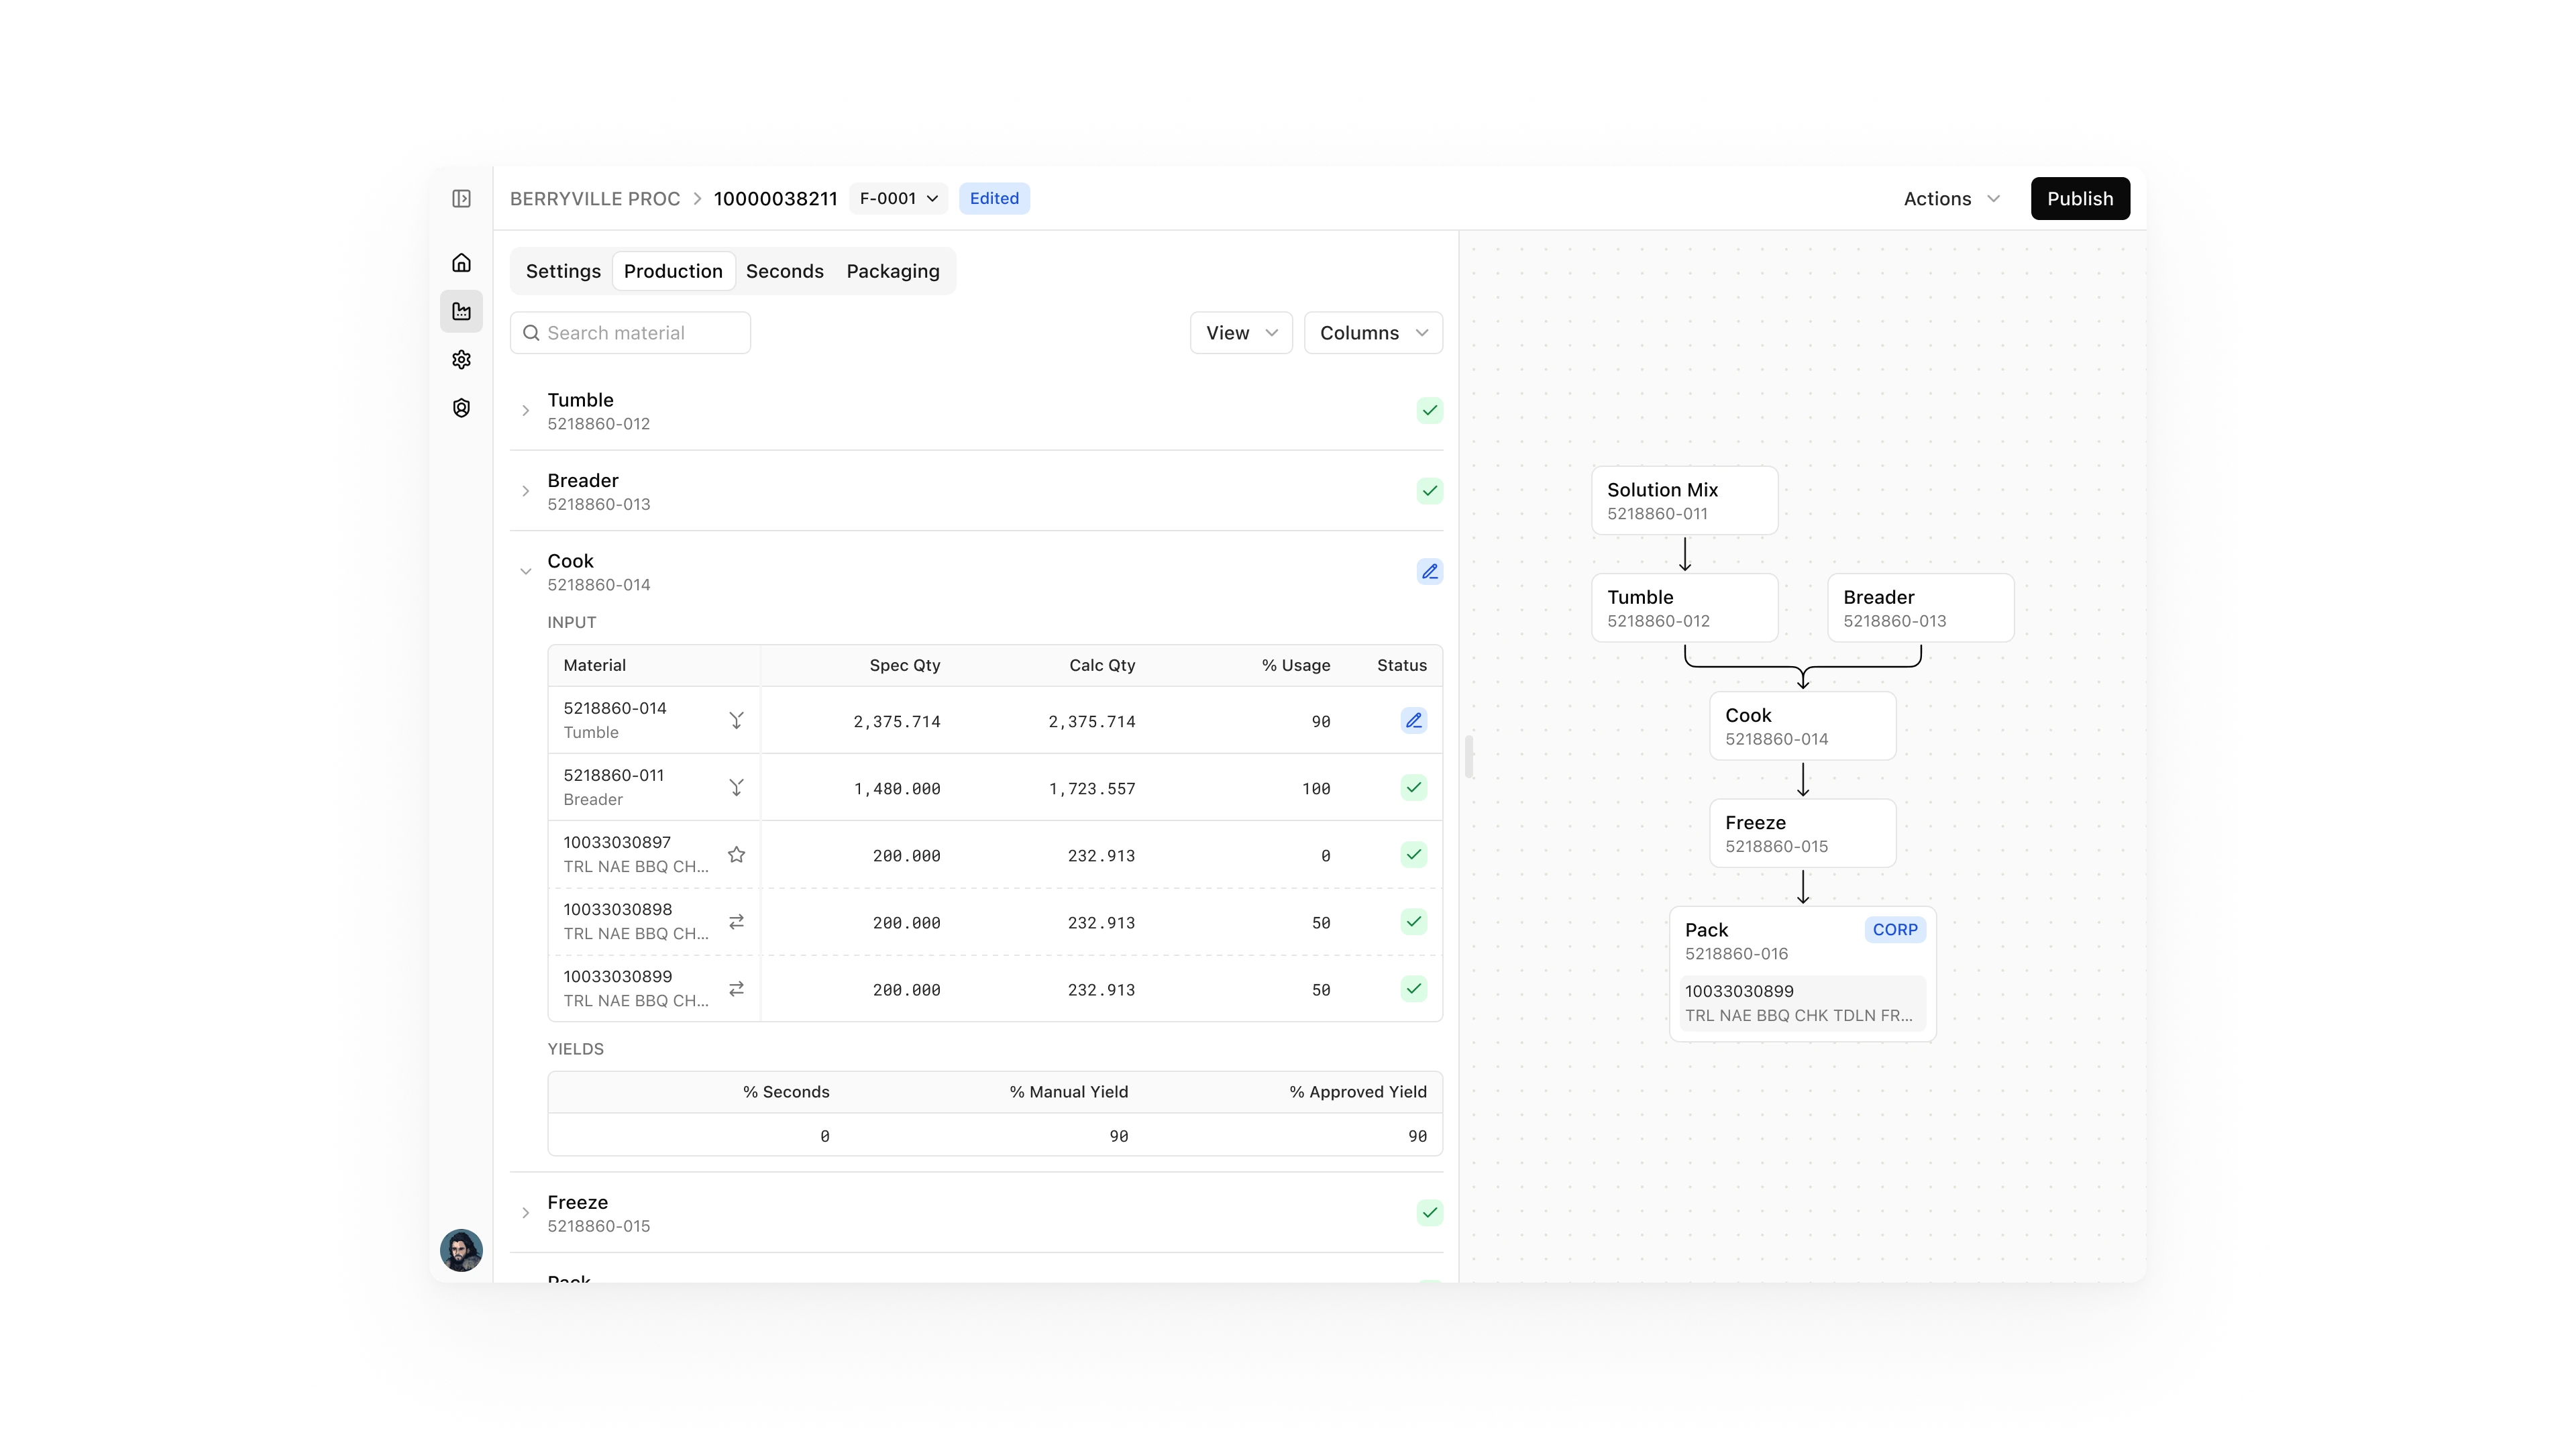Open the Packaging tab

pos(893,271)
